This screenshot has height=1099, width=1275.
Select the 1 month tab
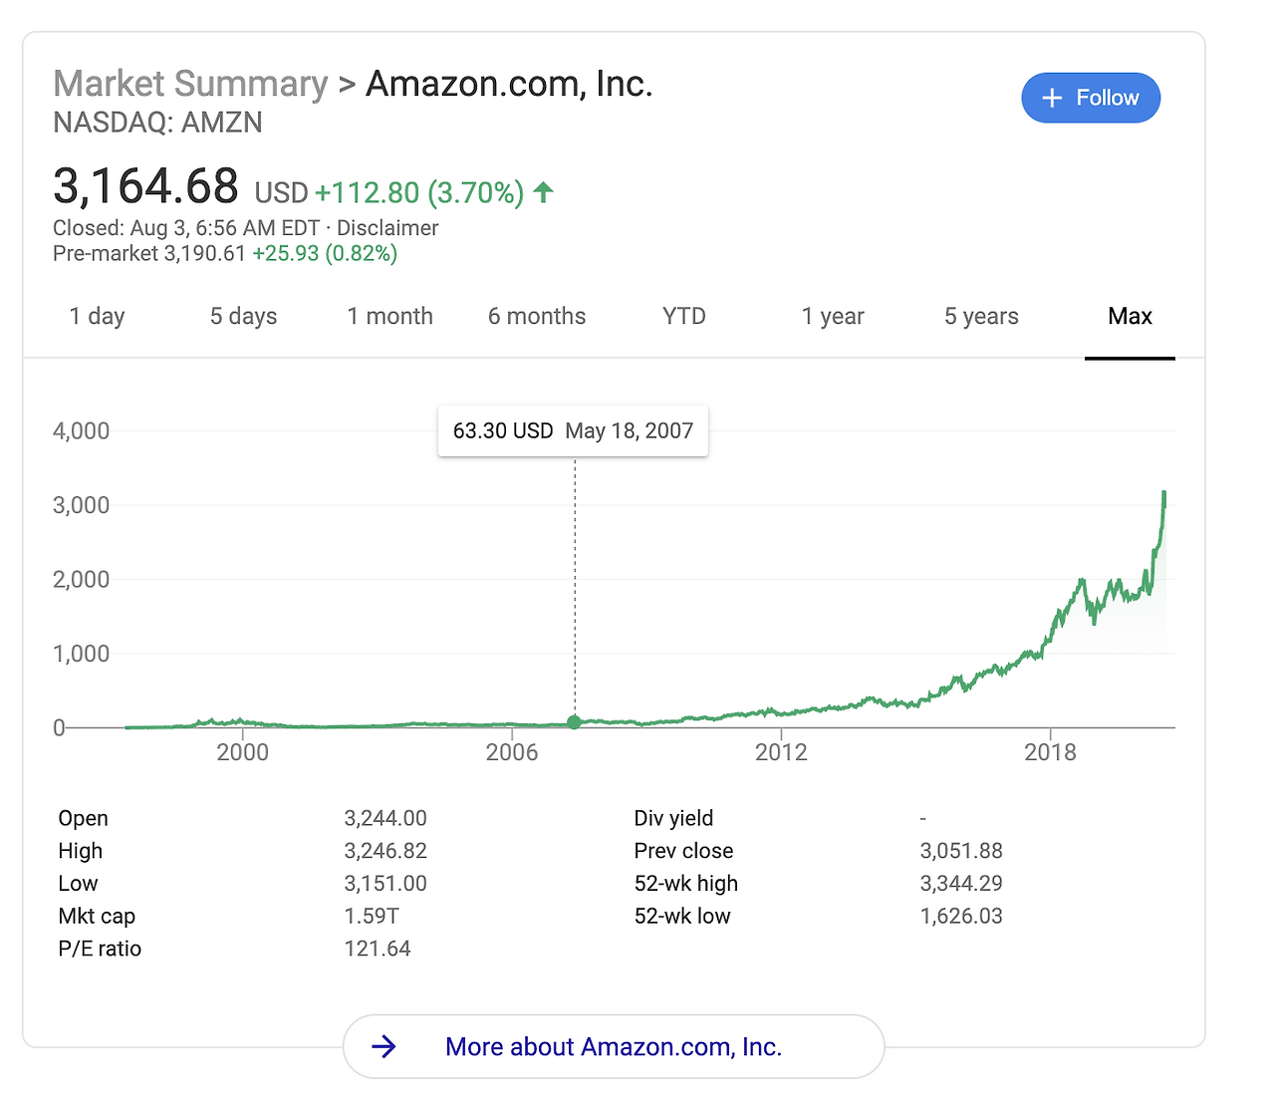click(x=389, y=317)
